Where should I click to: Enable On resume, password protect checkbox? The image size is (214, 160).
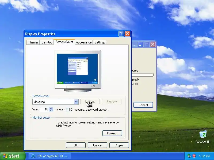tap(68, 110)
